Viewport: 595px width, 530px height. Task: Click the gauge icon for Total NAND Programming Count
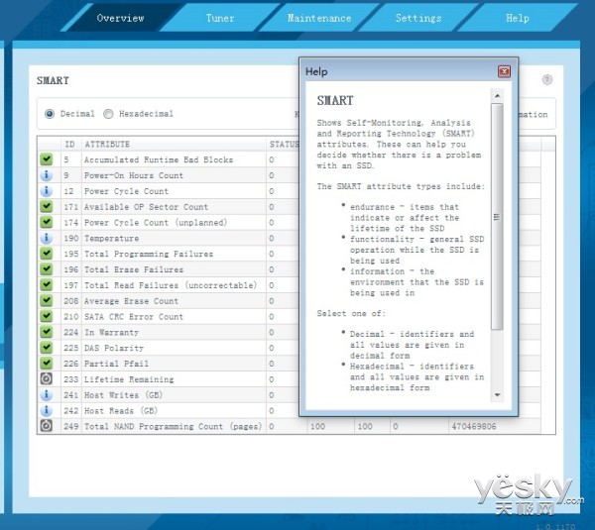pyautogui.click(x=47, y=426)
